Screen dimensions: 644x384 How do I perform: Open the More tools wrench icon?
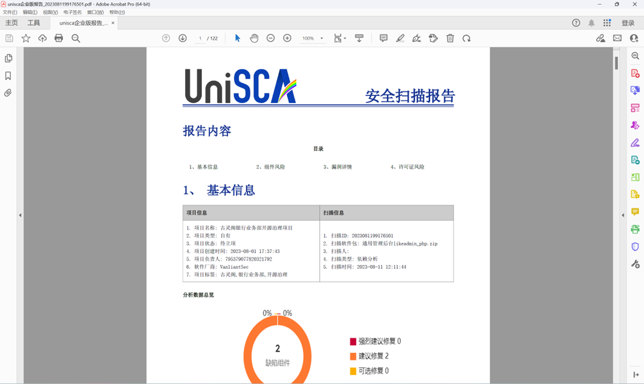[636, 264]
